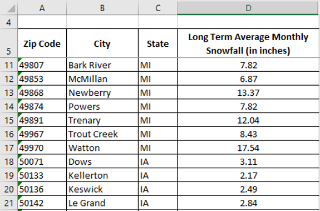Viewport: 320px width, 211px height.
Task: Click the Kellerton city cell
Action: 102,175
